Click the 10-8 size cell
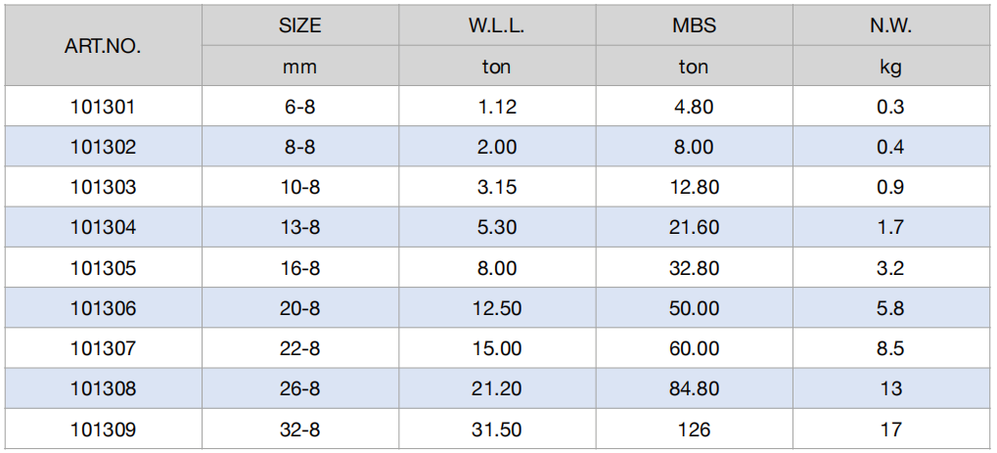Screen dimensions: 997x453 299,187
